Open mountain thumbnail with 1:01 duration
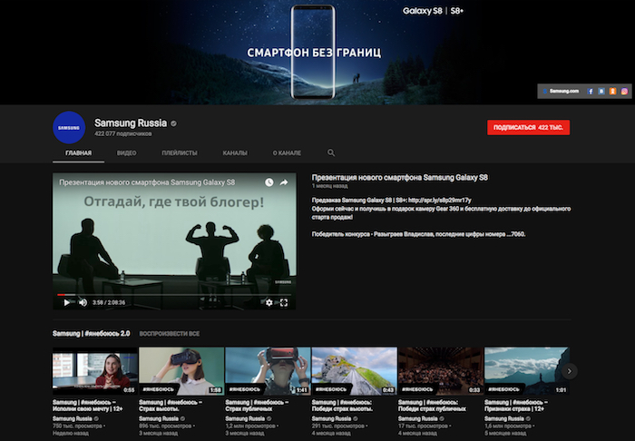Screen dimensions: 635x441 [x=527, y=371]
